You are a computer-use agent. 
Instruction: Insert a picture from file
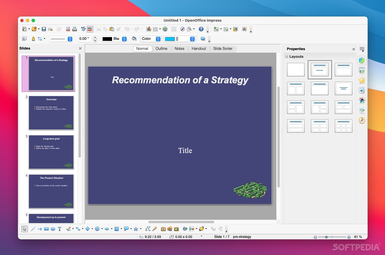tap(170, 229)
